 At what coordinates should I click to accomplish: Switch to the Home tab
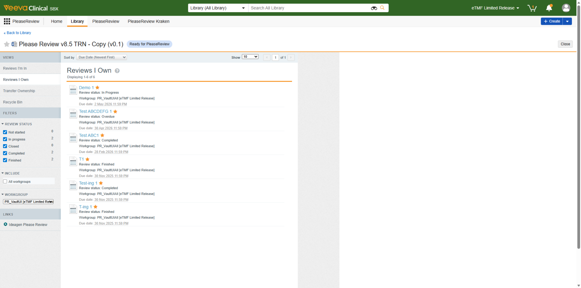57,22
